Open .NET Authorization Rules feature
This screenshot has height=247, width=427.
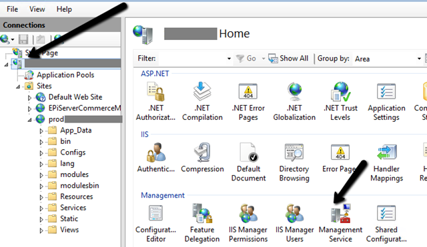click(155, 102)
